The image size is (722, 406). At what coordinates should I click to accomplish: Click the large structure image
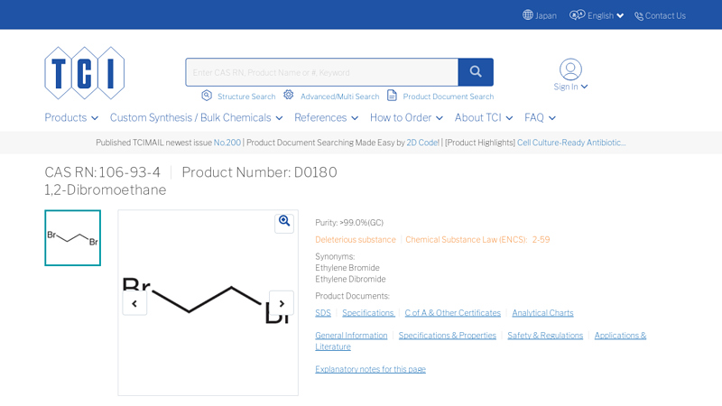(208, 303)
